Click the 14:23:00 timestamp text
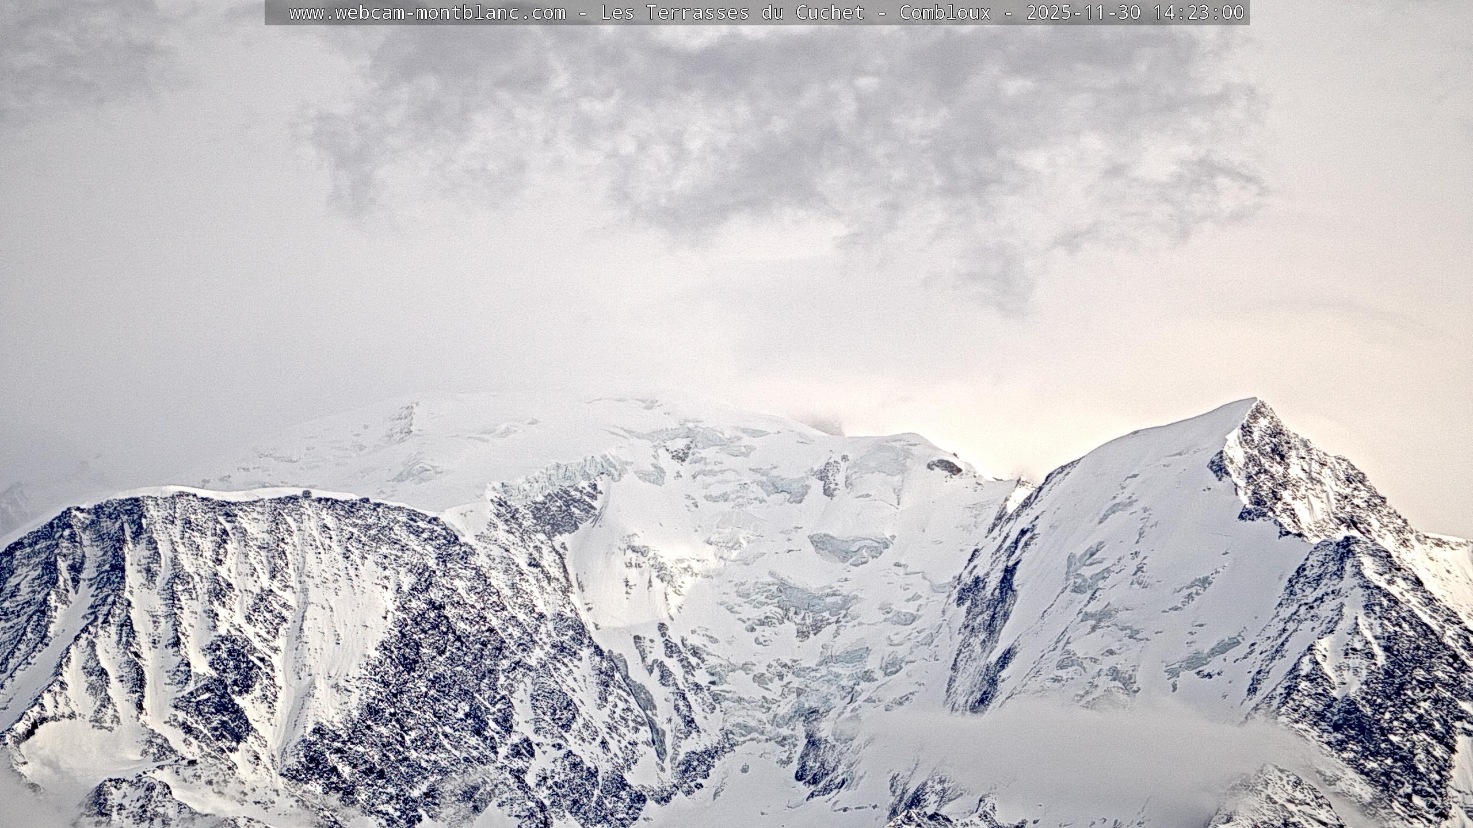1473x828 pixels. pos(1199,12)
